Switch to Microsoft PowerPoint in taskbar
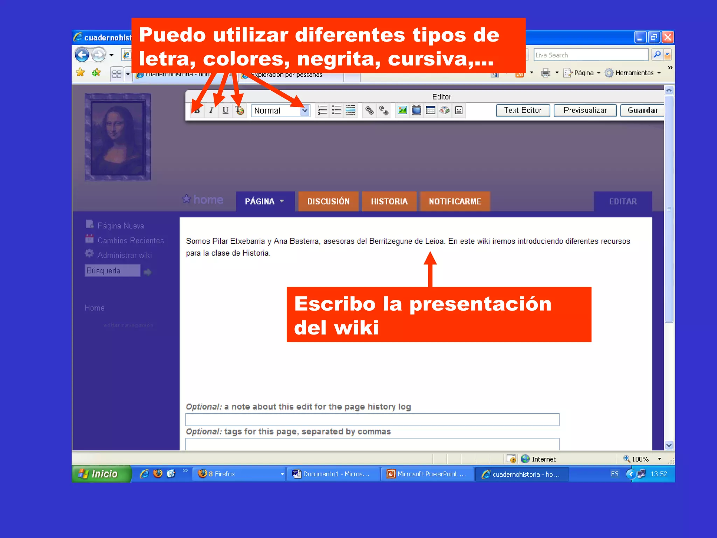Screen dimensions: 717x538 coord(427,474)
